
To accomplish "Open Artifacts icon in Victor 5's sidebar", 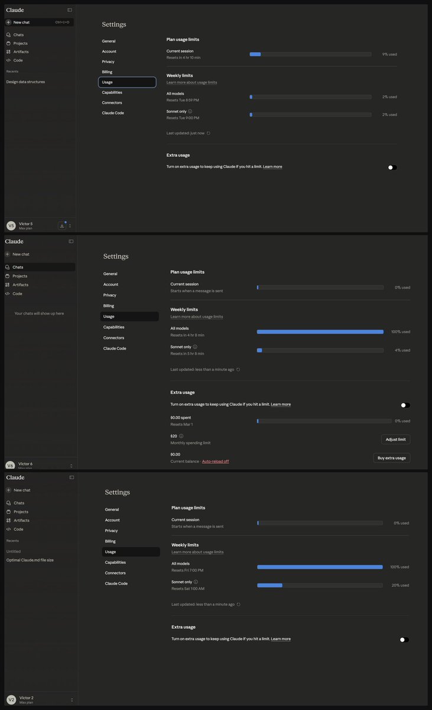I will pos(8,51).
